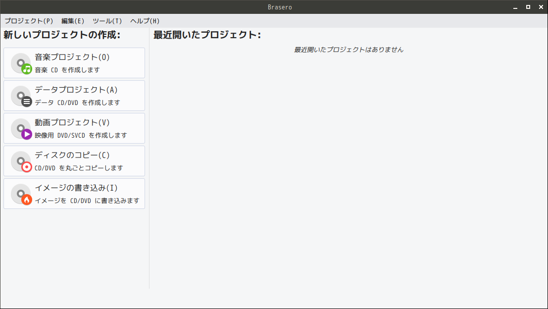548x309 pixels.
Task: Click the データ CD/DVD を作成します text
Action: (x=77, y=103)
